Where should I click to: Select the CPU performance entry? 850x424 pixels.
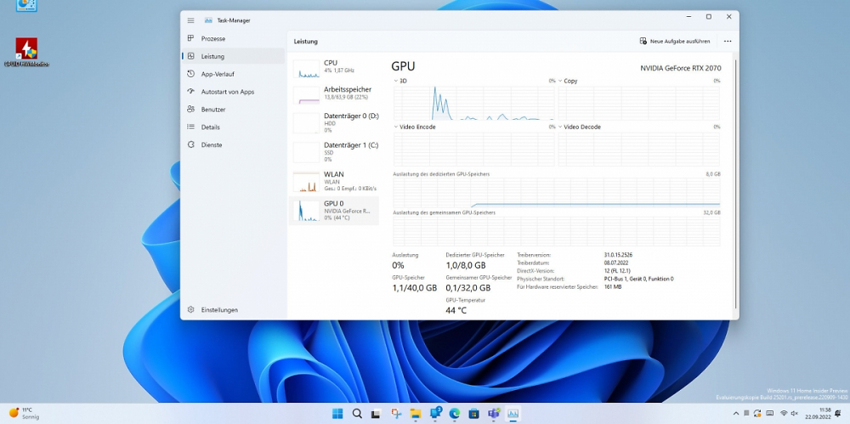click(334, 69)
